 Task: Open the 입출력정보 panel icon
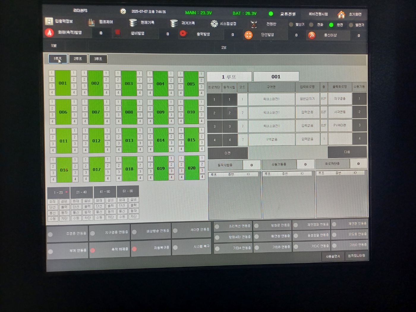pos(49,21)
